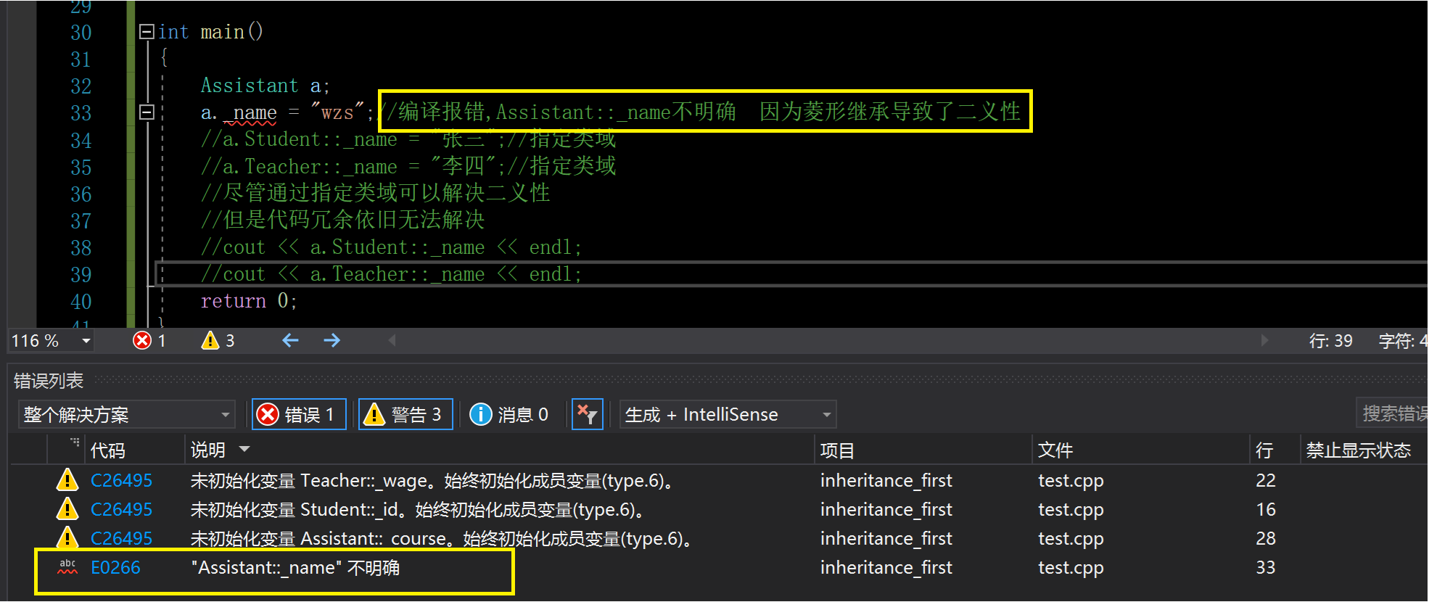Toggle the 错误 1 filter button
Screen dimensions: 1429x602
[x=299, y=414]
